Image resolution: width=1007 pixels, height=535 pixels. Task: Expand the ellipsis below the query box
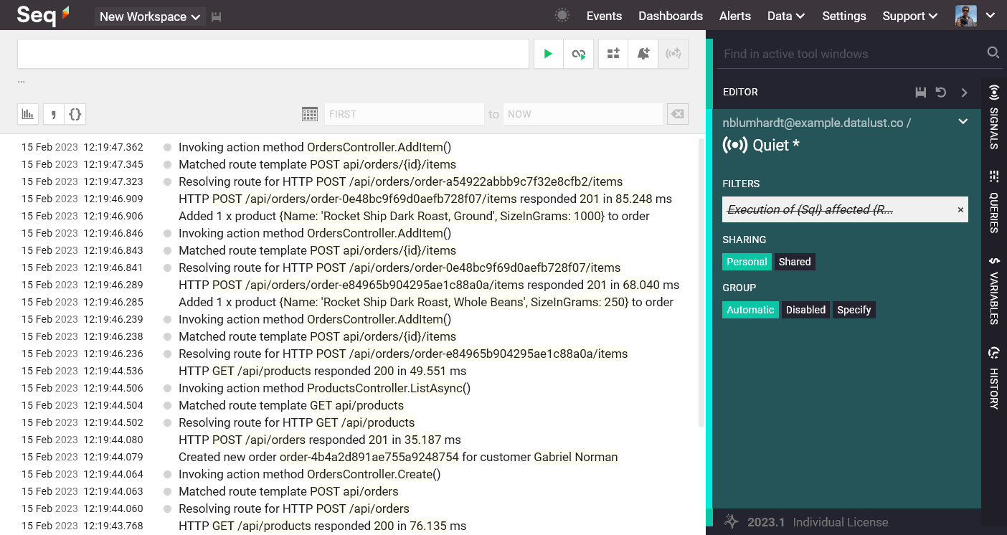click(22, 80)
